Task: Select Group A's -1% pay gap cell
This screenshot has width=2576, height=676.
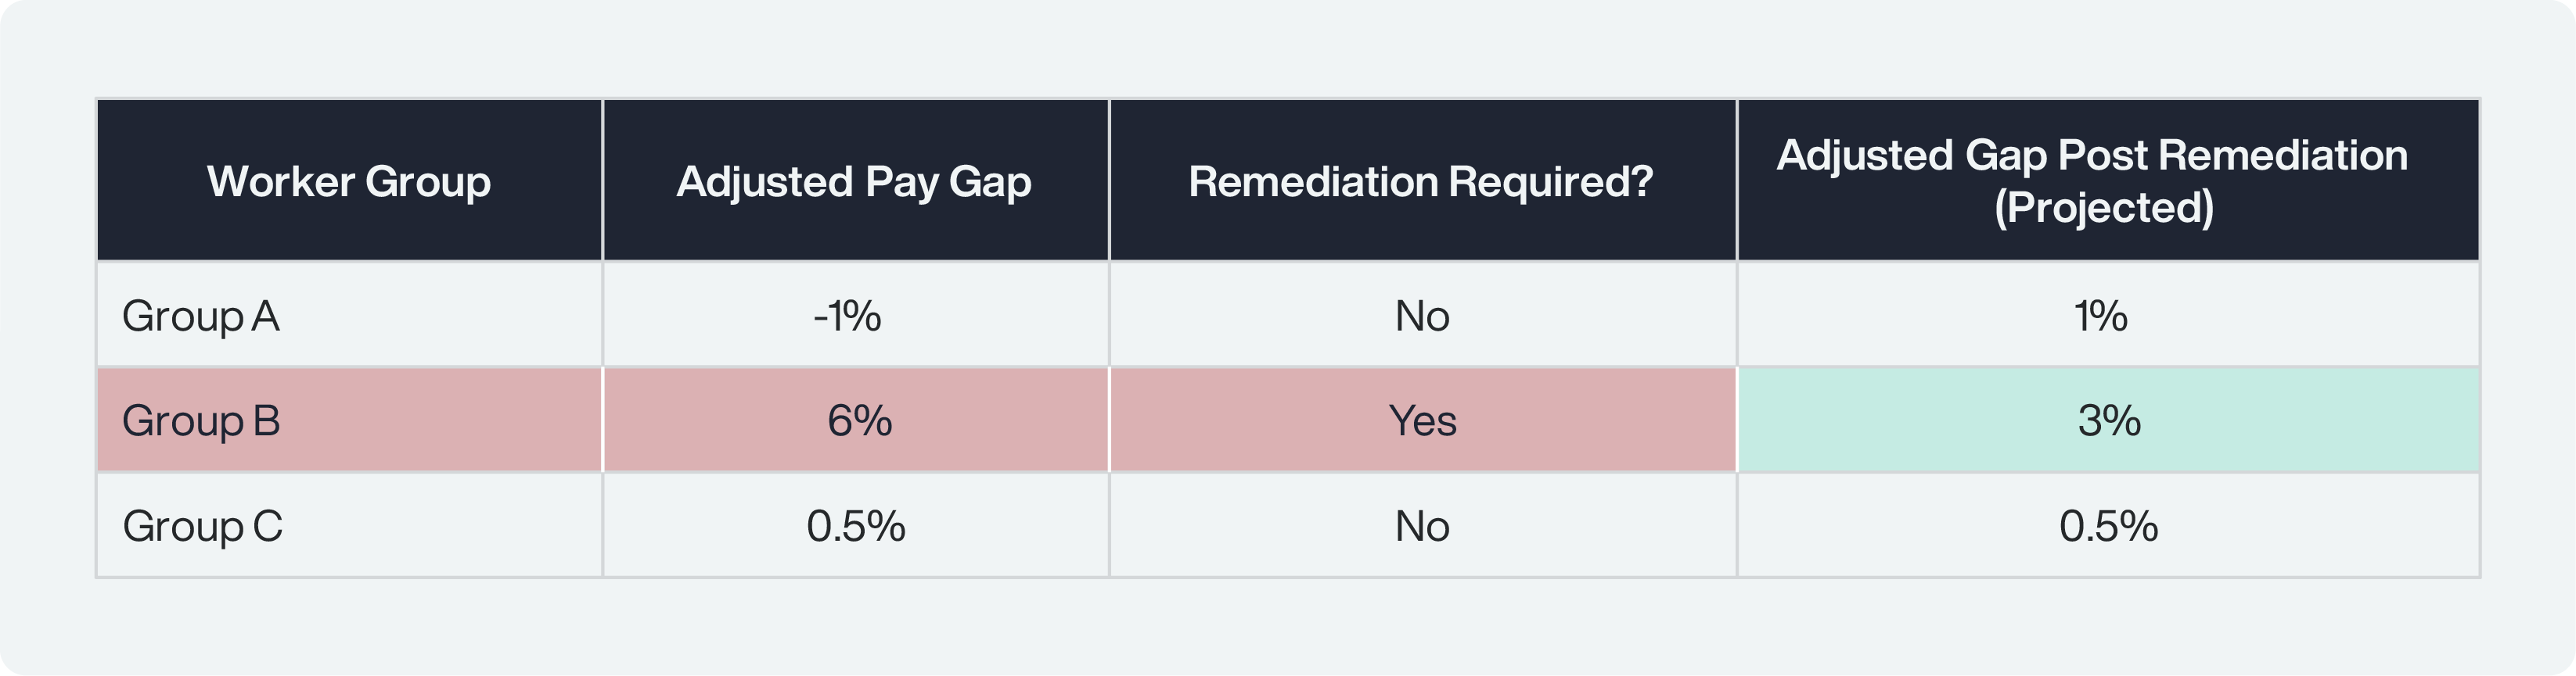Action: coord(855,316)
